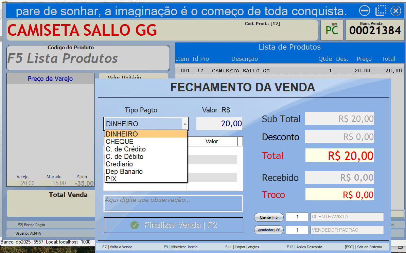Click the Valor R$ amount field

point(219,123)
